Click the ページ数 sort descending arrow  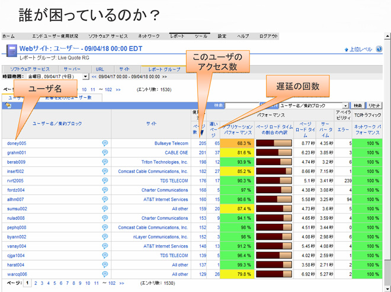(202, 133)
